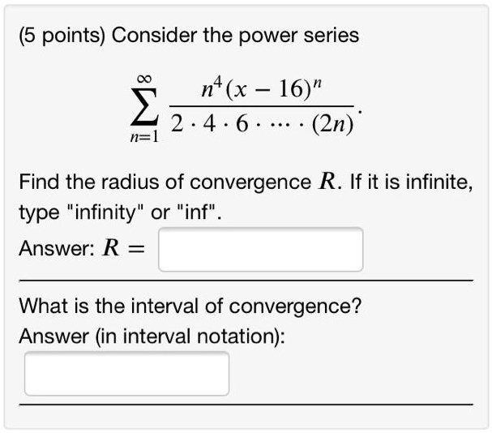The height and width of the screenshot is (433, 492).
Task: Click the "Answer: R =" label
Action: click(x=83, y=249)
